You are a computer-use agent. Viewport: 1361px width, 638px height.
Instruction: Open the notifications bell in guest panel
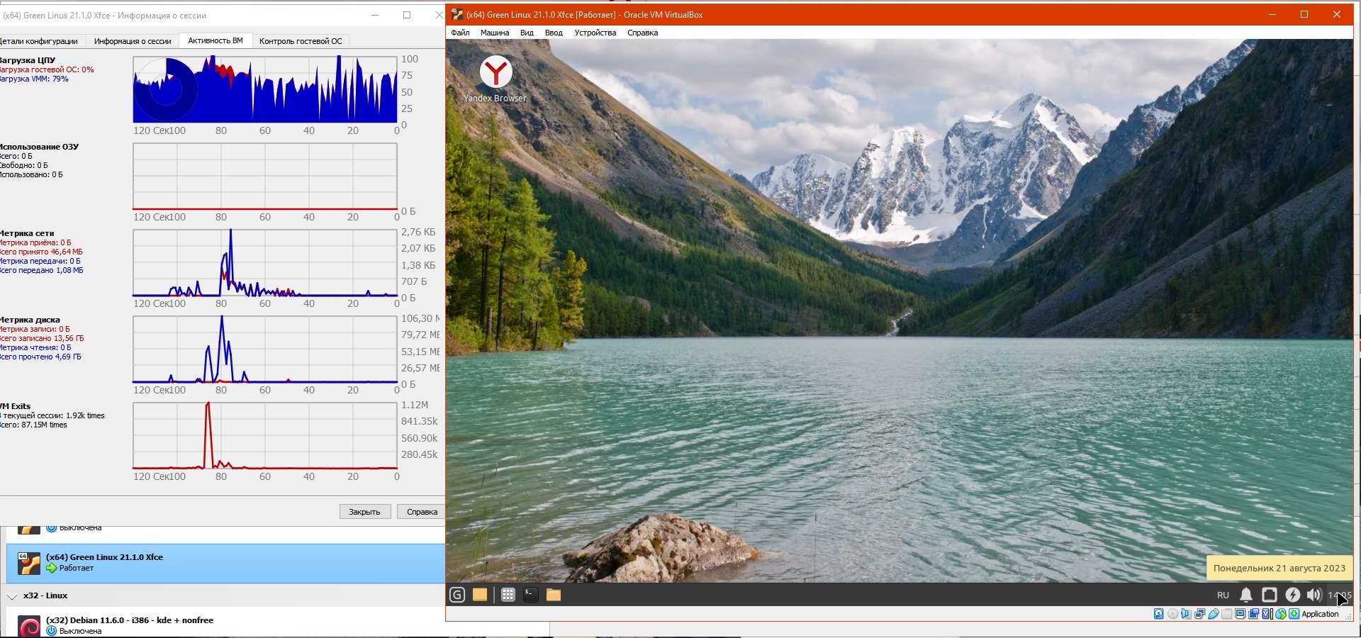click(x=1246, y=595)
